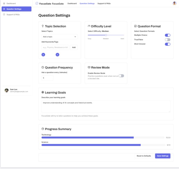
Task: Go to Dashboard in the top navigation bar
Action: coord(72,4)
